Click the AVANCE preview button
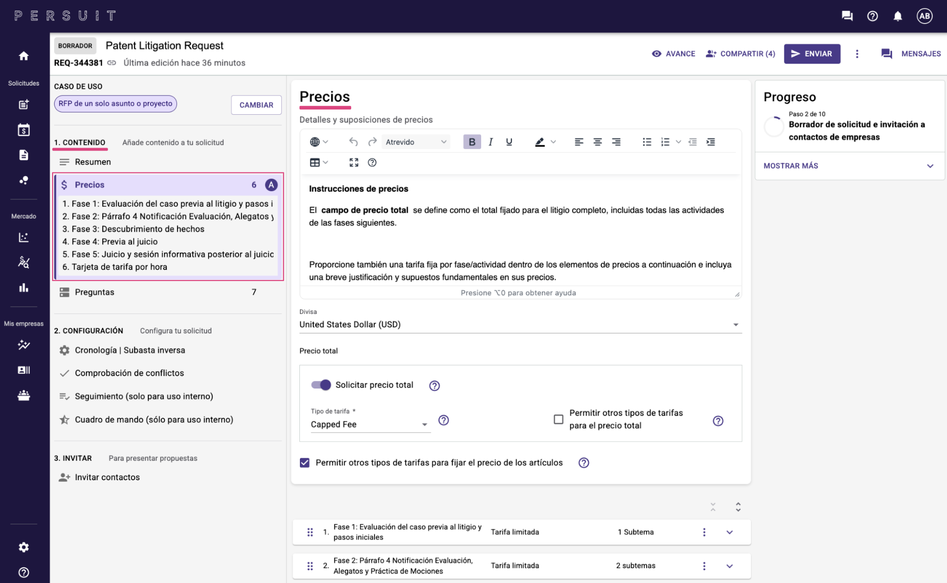Viewport: 947px width, 583px height. 673,54
